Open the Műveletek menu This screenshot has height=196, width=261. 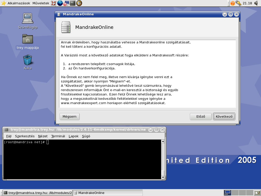click(x=41, y=3)
